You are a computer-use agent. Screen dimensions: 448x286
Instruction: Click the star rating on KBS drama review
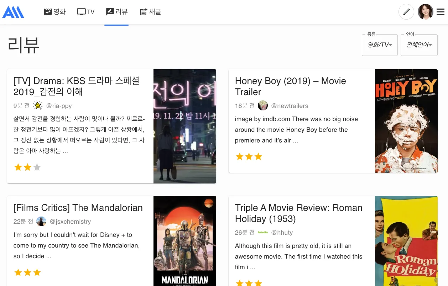[x=27, y=167]
